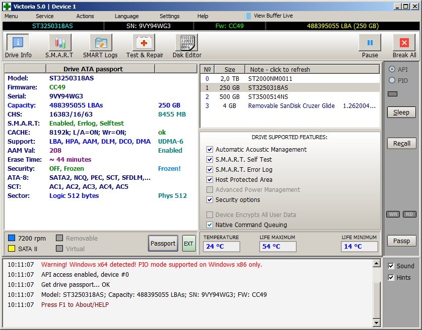
Task: Click the Passp button
Action: click(401, 241)
